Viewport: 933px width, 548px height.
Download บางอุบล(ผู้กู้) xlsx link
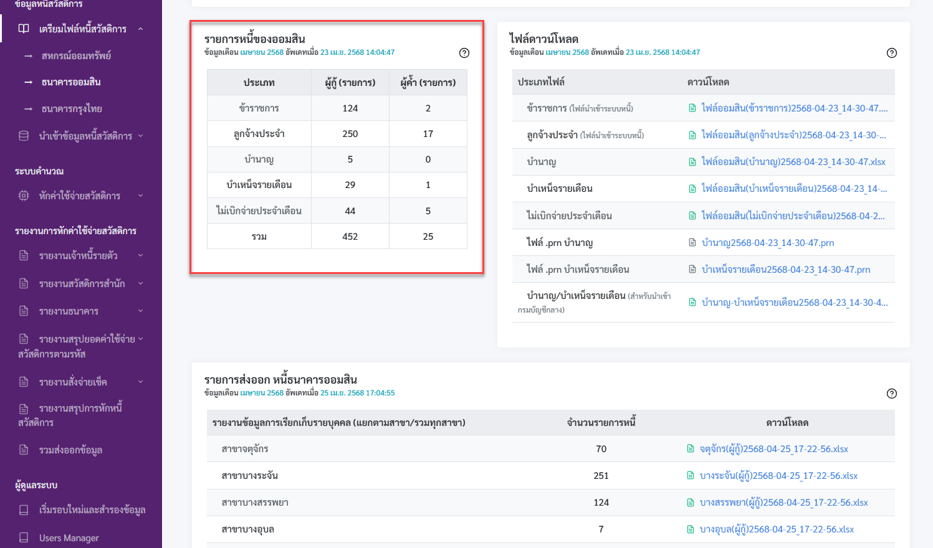coord(777,529)
